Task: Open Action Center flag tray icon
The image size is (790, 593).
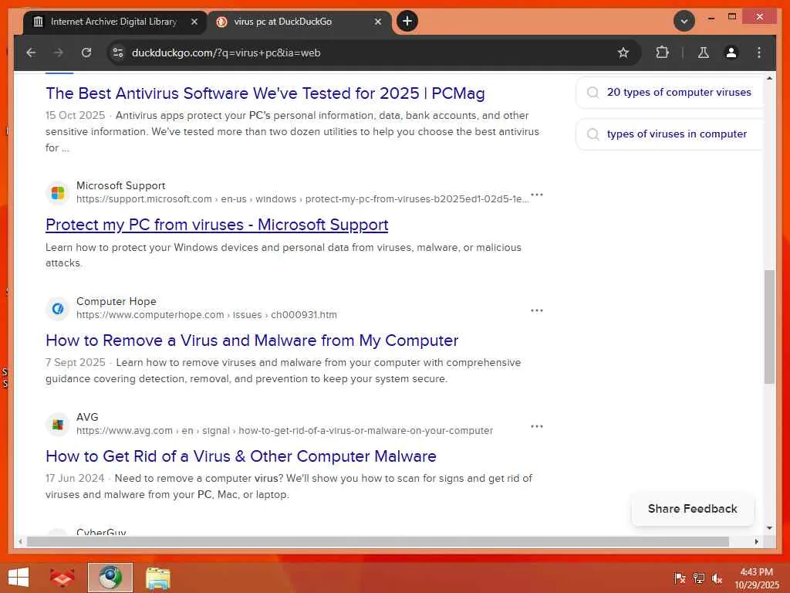Action: (x=680, y=578)
